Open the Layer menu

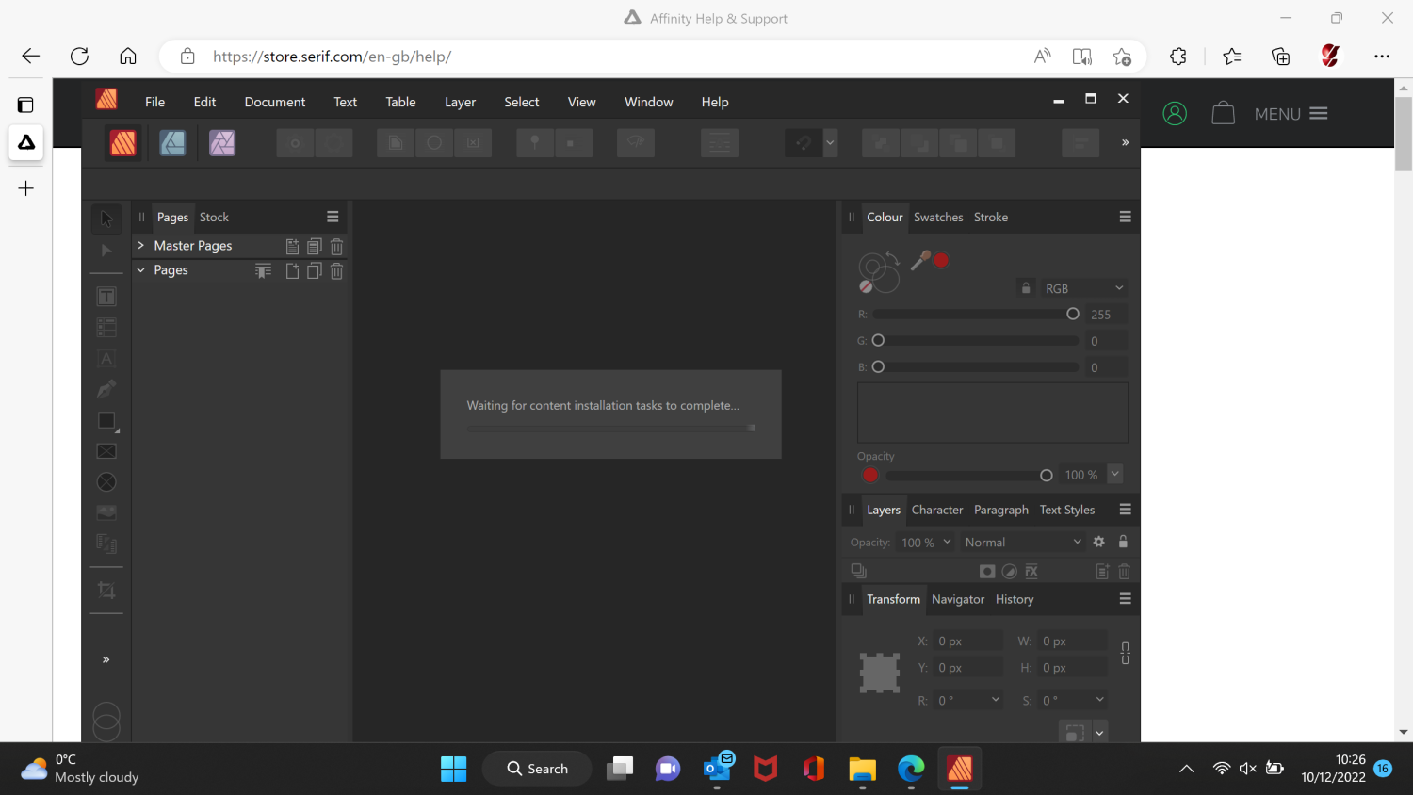460,102
